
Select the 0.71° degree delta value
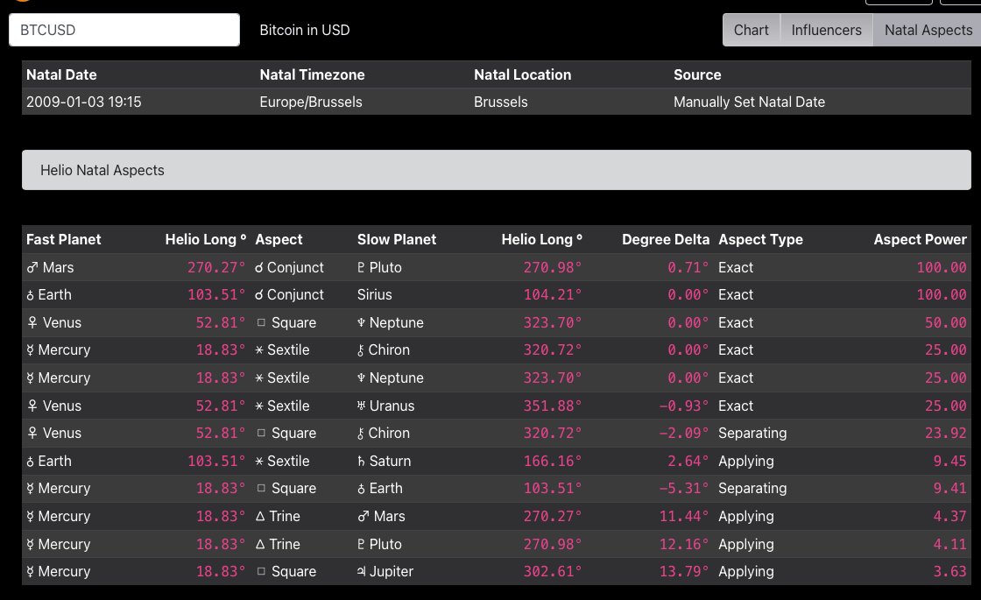coord(688,268)
